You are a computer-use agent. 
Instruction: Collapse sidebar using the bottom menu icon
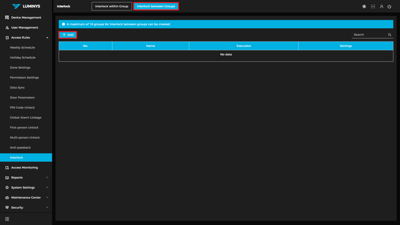click(x=7, y=219)
